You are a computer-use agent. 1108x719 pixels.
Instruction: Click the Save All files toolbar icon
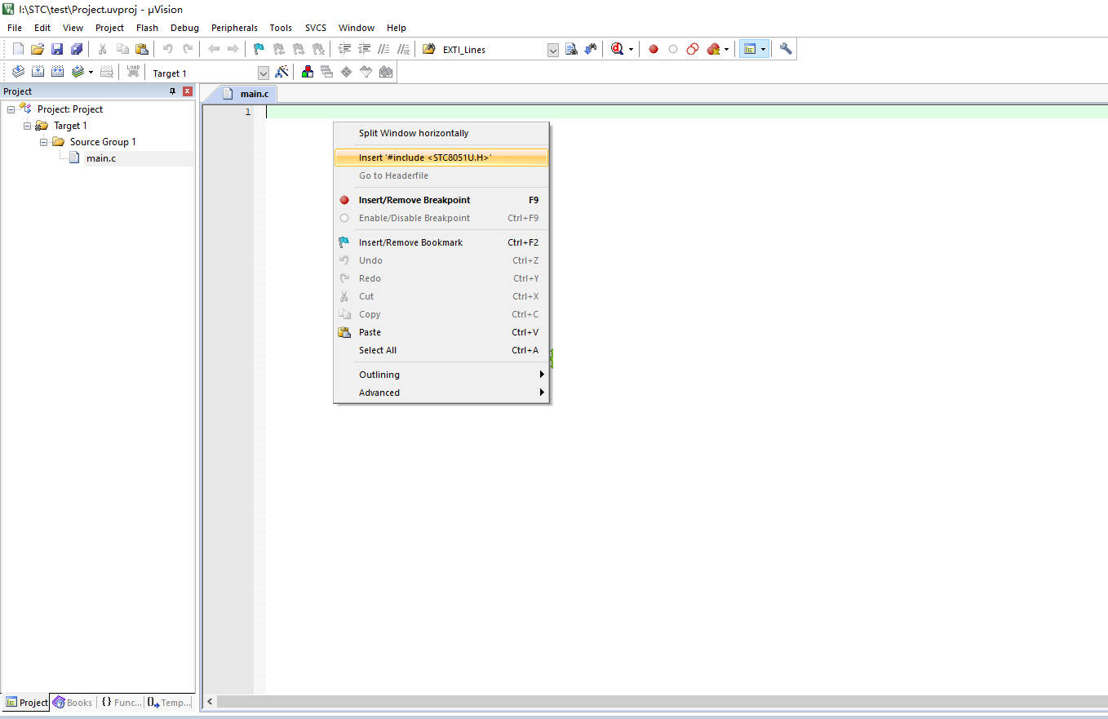(x=77, y=49)
